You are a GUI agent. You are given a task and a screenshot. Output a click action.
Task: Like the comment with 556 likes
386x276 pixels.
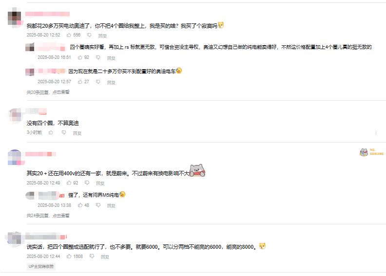click(x=69, y=35)
